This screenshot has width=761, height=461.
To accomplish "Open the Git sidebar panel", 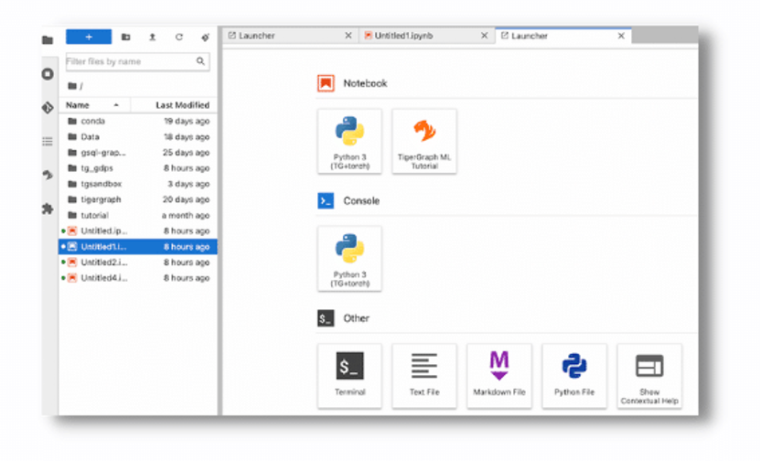I will pyautogui.click(x=48, y=108).
